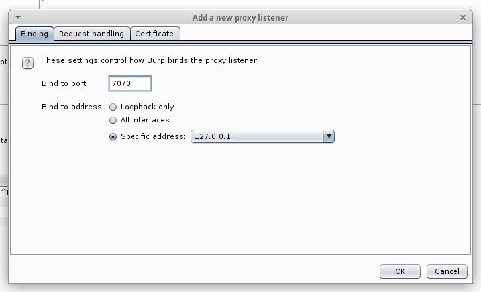This screenshot has width=481, height=292.
Task: Select the Loopback only radio button
Action: click(x=113, y=107)
